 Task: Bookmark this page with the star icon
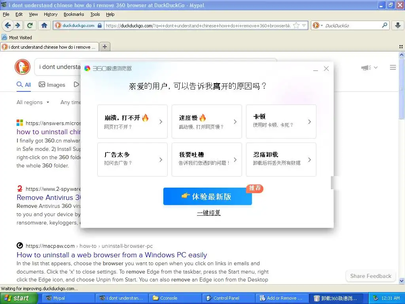point(296,25)
